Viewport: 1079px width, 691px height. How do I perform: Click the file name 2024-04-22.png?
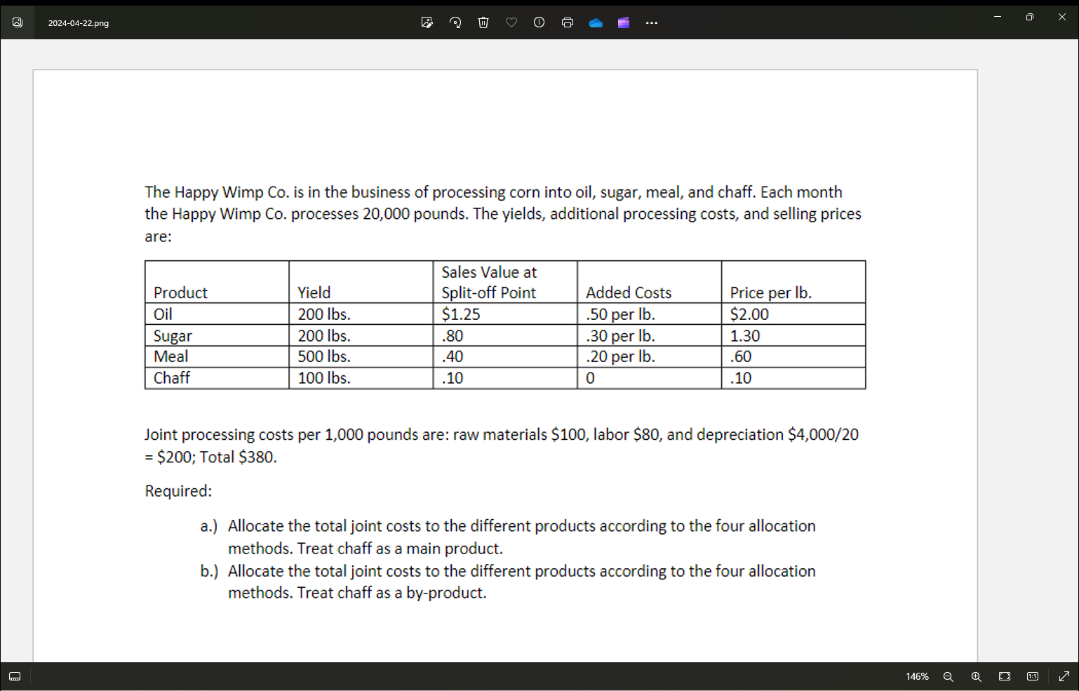[79, 23]
